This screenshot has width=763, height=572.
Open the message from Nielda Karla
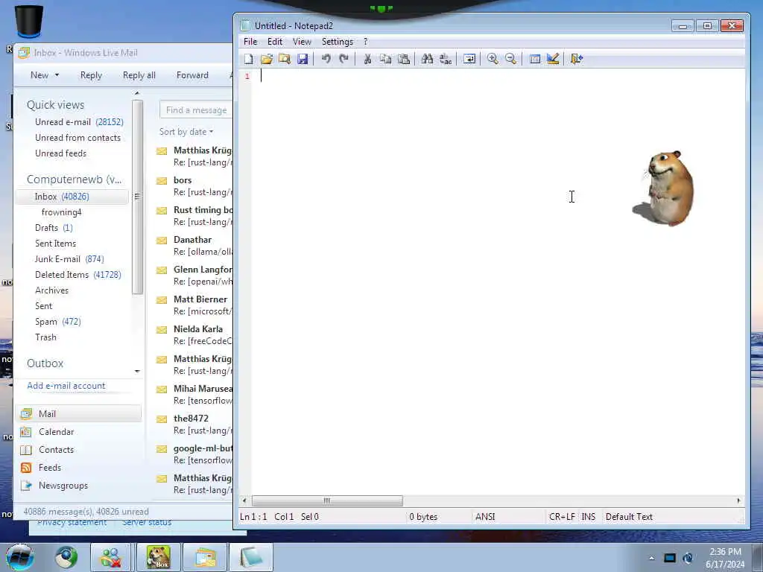[x=194, y=334]
